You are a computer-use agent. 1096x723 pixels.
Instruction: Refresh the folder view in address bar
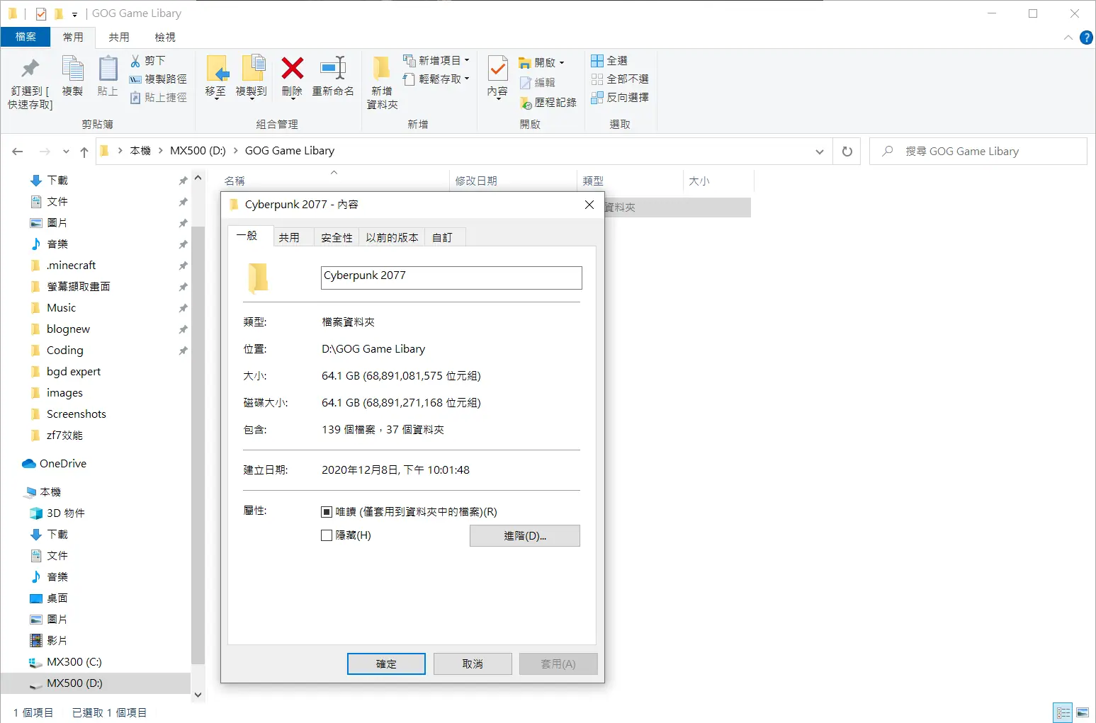[847, 152]
